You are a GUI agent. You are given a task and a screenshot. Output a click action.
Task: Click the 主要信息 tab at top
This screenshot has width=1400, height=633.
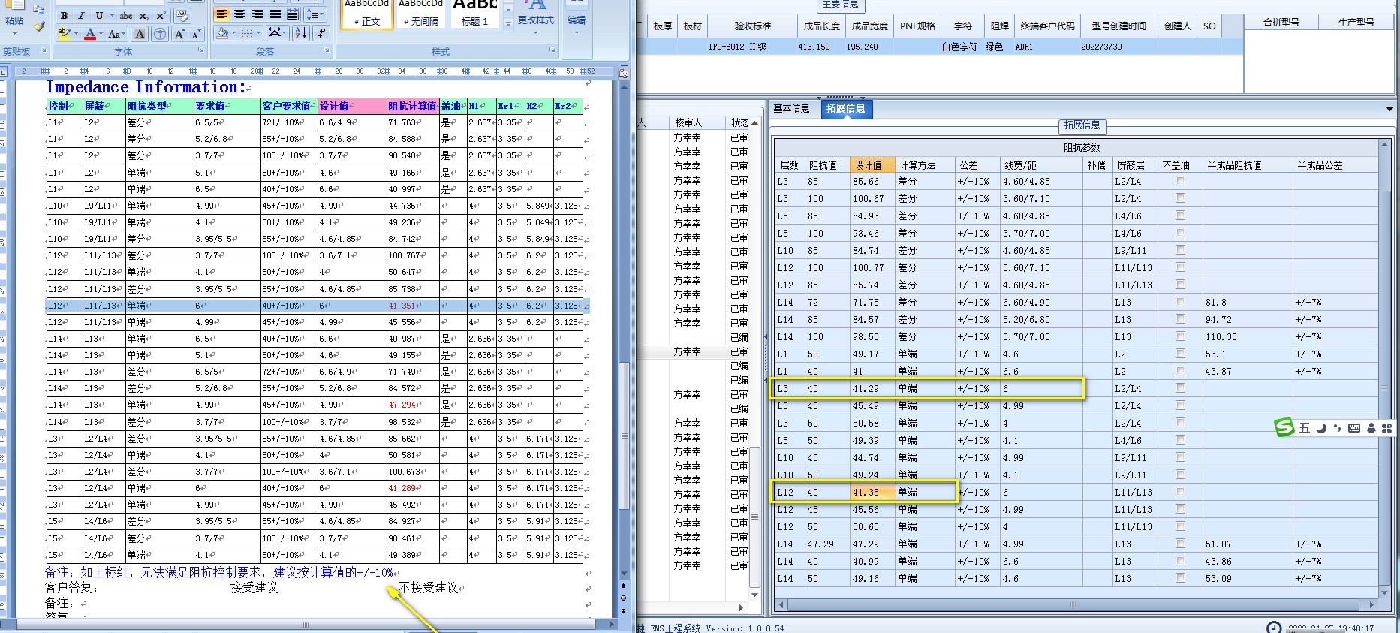840,5
